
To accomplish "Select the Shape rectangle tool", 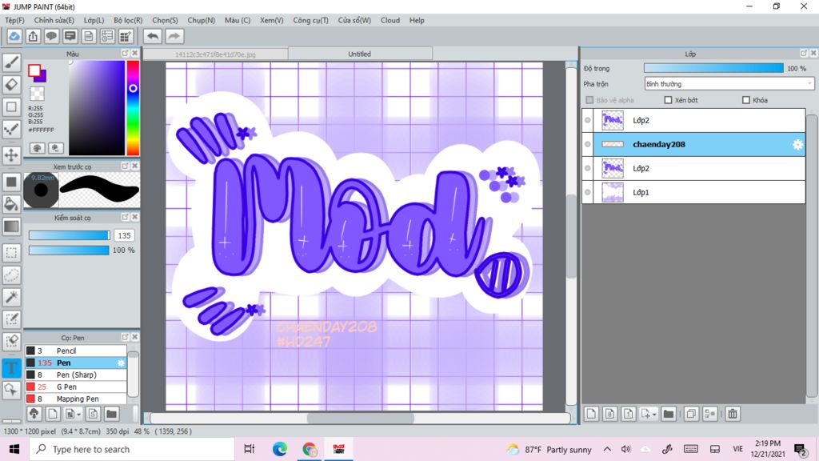I will tap(11, 106).
